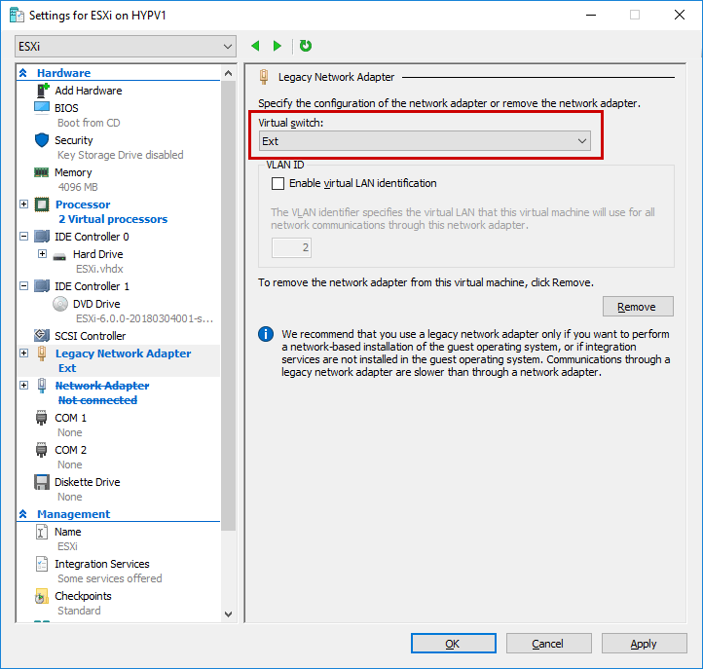Click the blue information icon
Image resolution: width=703 pixels, height=669 pixels.
266,334
